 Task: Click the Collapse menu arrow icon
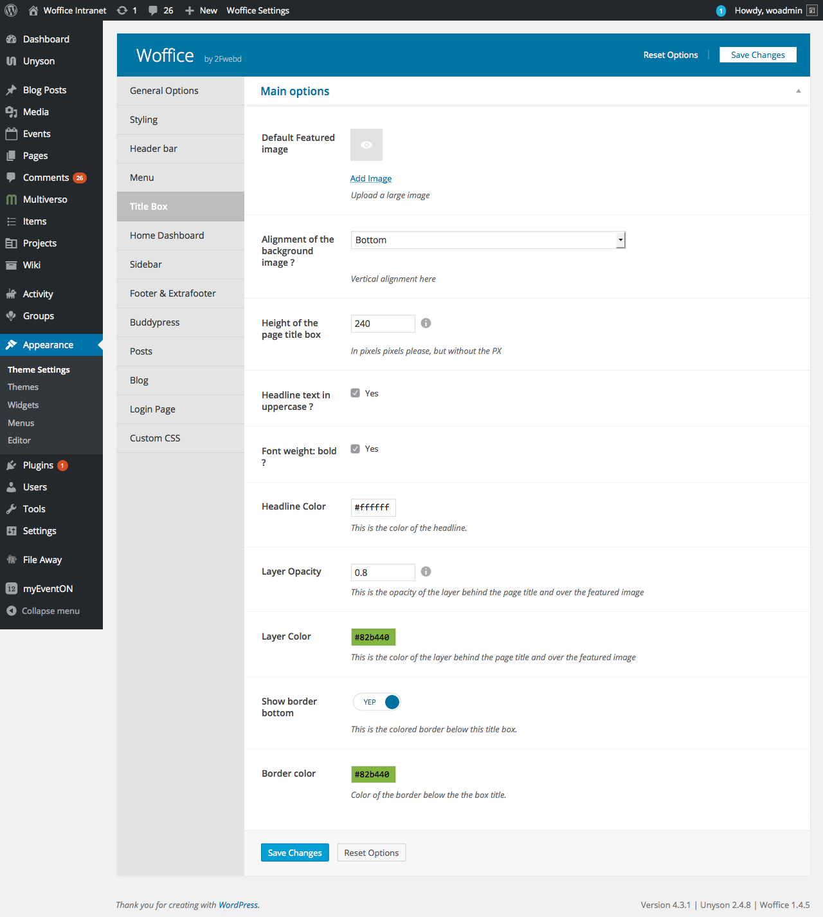12,611
